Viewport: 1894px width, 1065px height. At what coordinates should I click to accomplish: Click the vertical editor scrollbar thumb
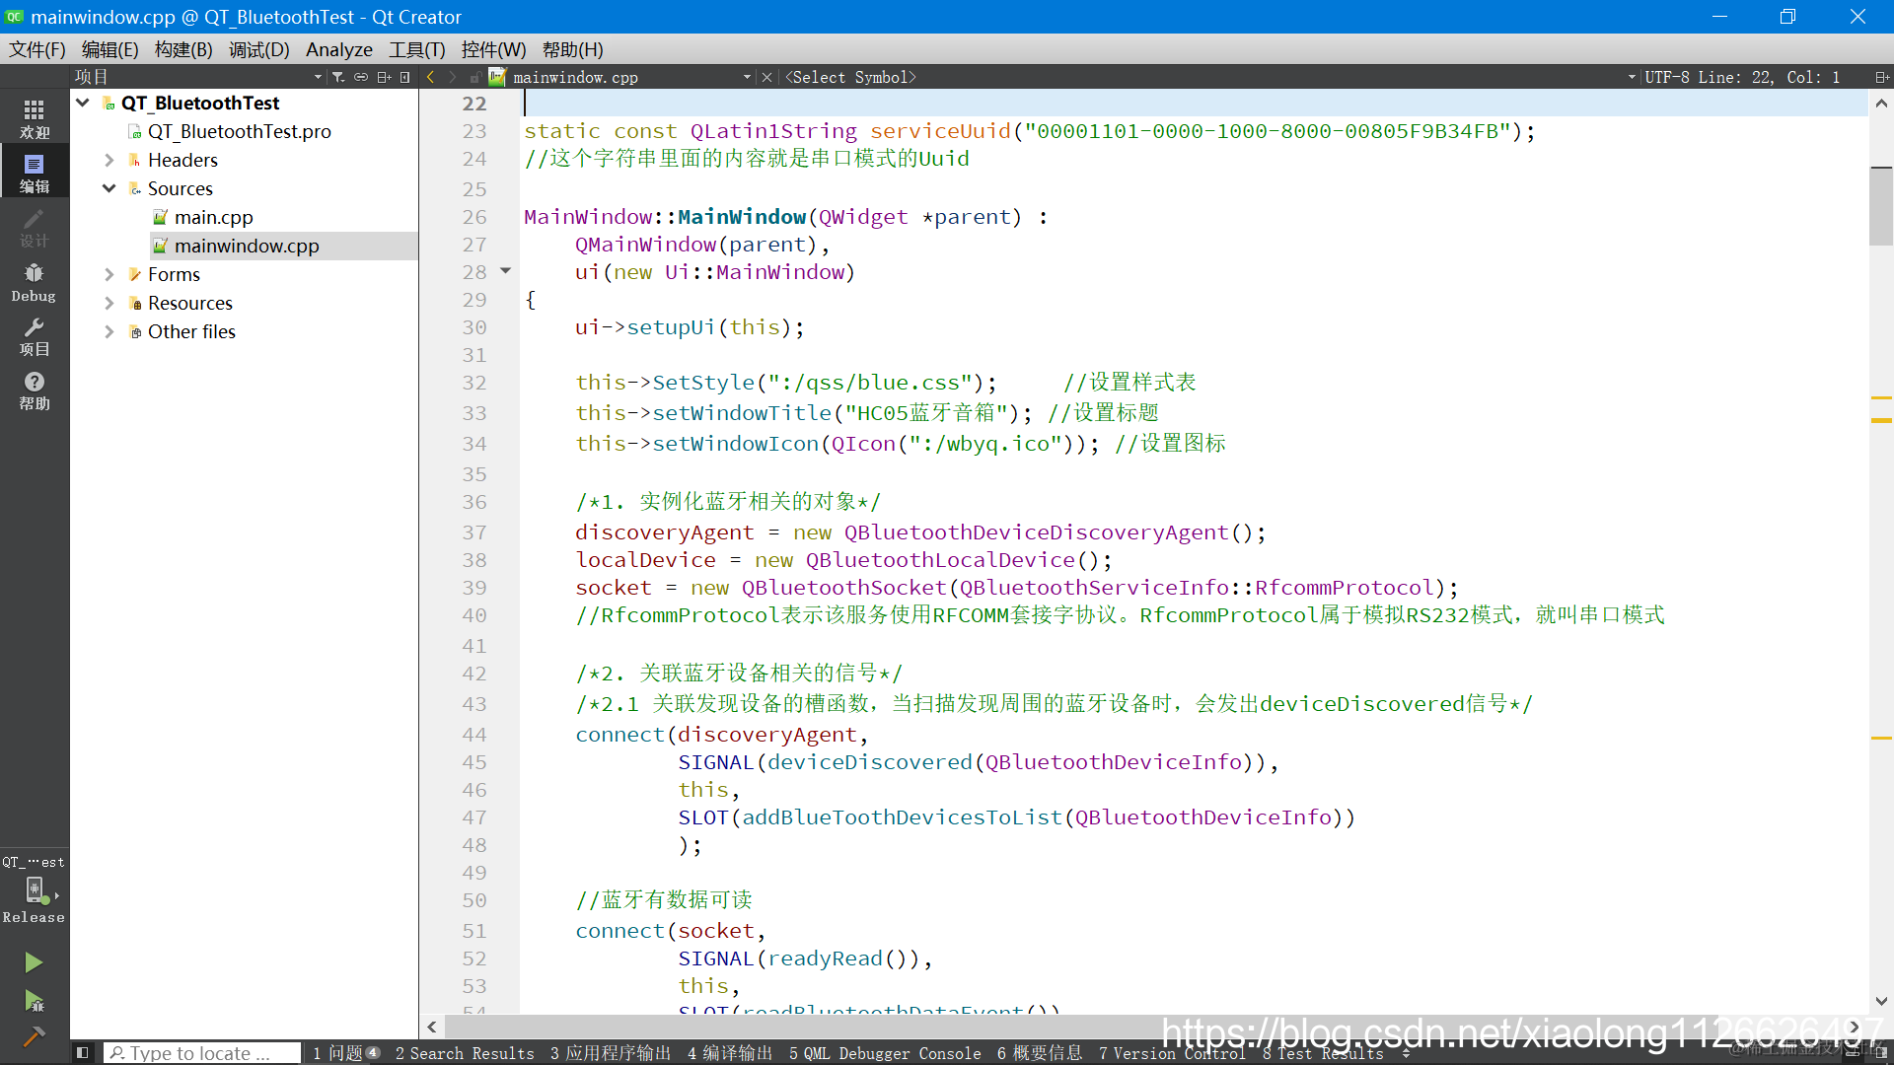click(x=1880, y=207)
